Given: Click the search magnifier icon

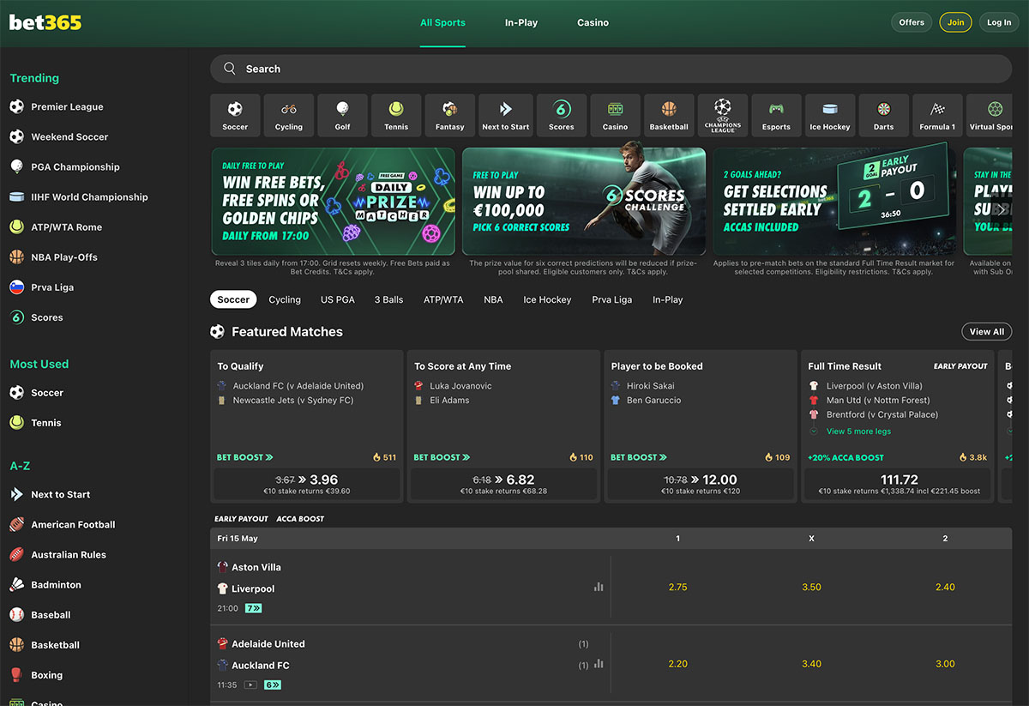Looking at the screenshot, I should click(x=230, y=69).
